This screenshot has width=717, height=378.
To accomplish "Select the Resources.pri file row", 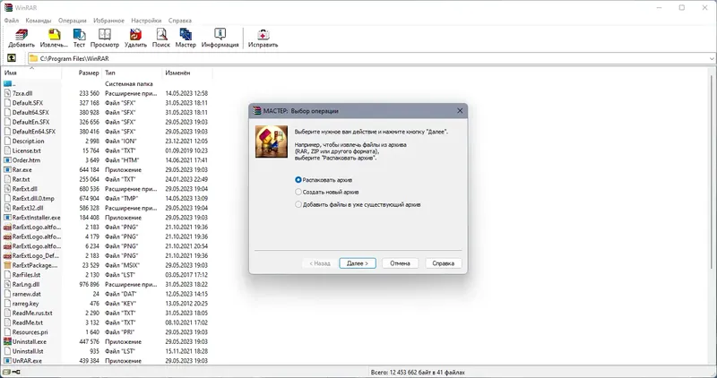I will (x=106, y=332).
